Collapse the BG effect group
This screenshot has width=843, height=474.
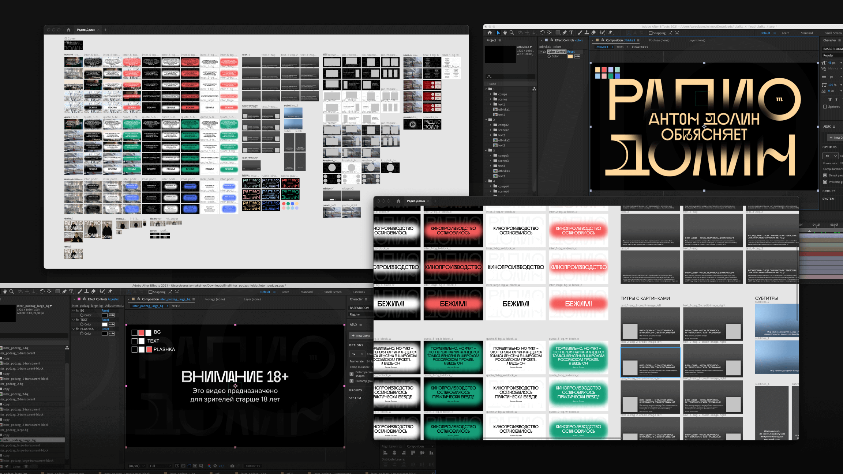73,311
